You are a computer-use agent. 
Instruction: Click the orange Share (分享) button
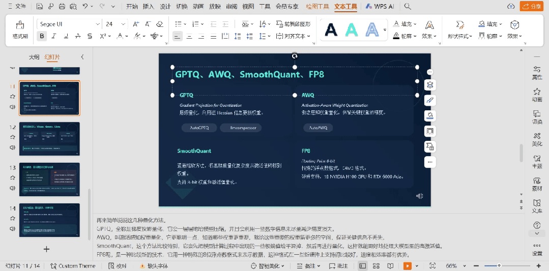[532, 6]
